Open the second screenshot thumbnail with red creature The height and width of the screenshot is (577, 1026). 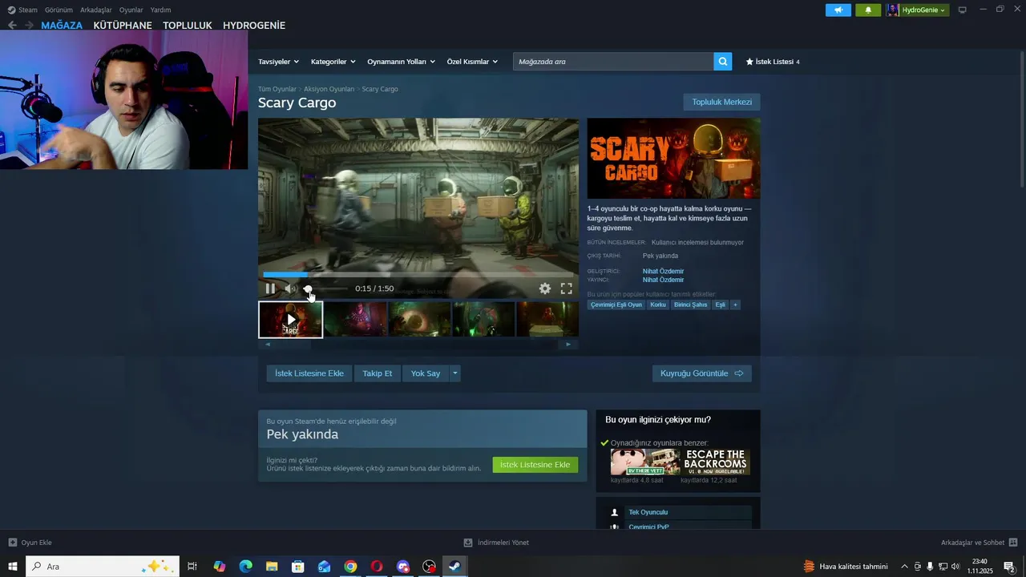pos(355,319)
